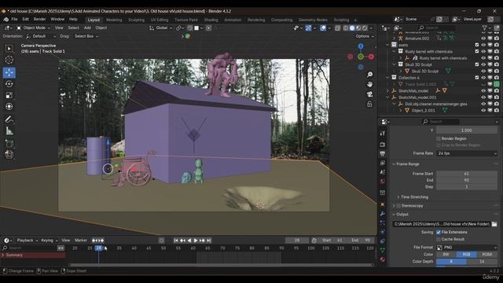Play the animation forward
This screenshot has width=503, height=283.
coord(196,241)
